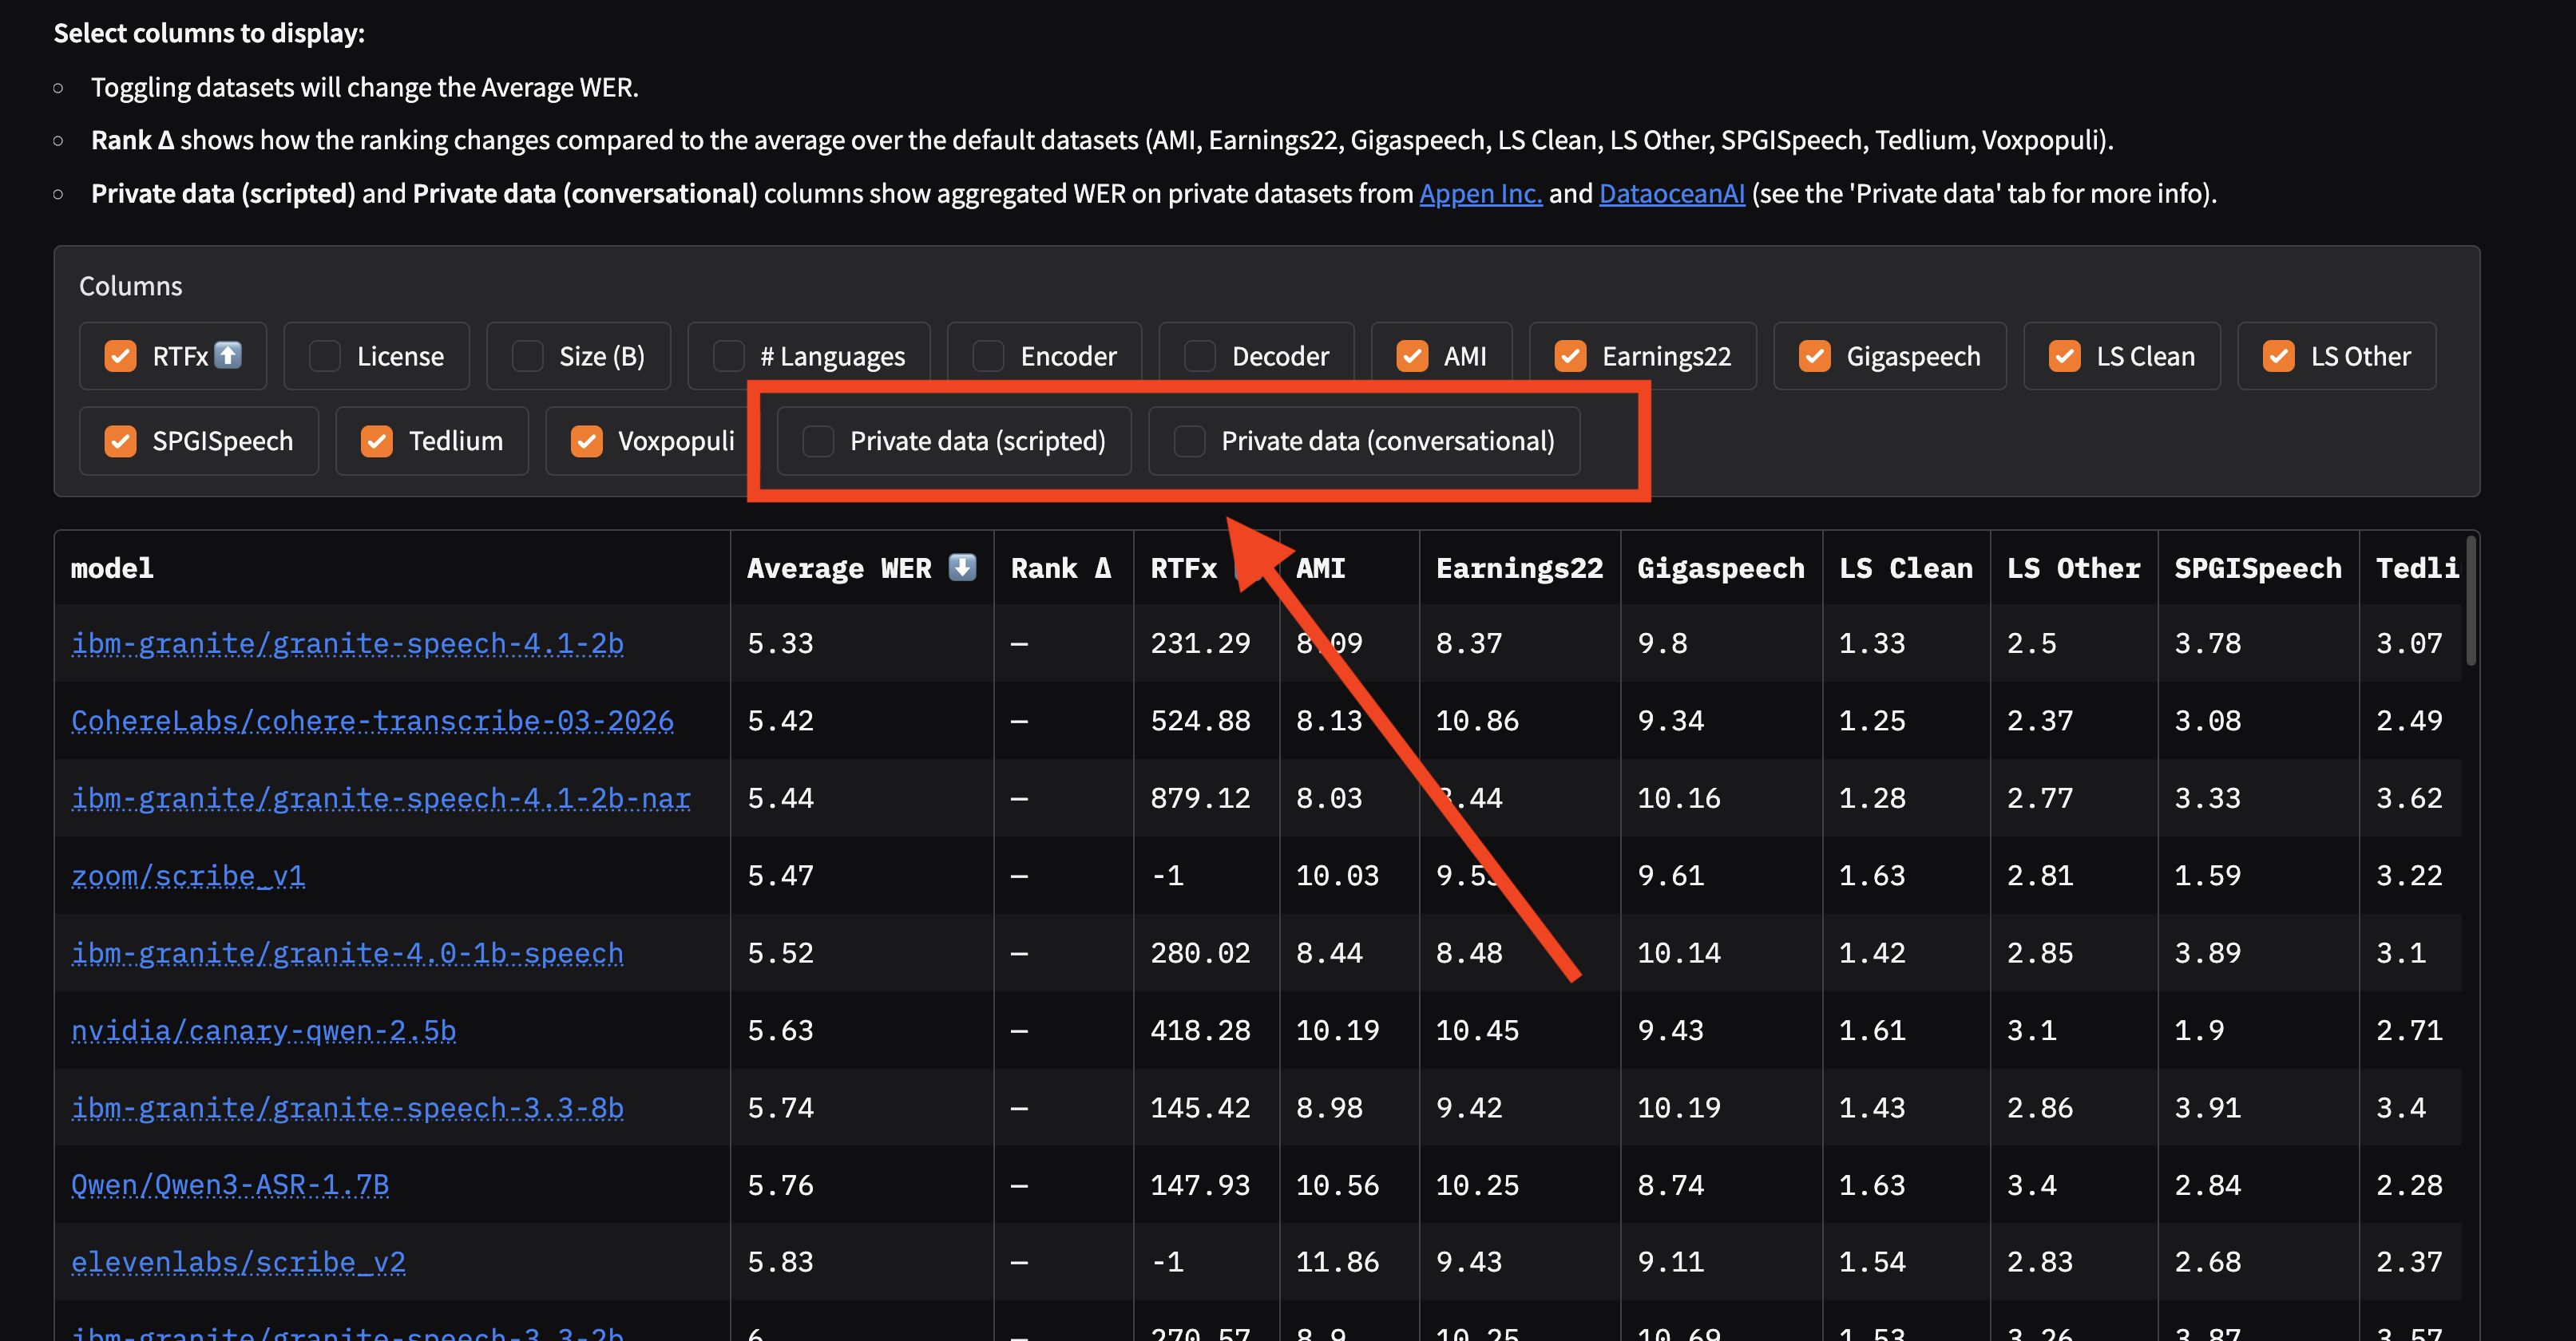Sort by the Earnings22 column header

tap(1519, 568)
